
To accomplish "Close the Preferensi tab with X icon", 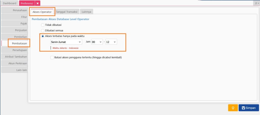I will click(38, 3).
